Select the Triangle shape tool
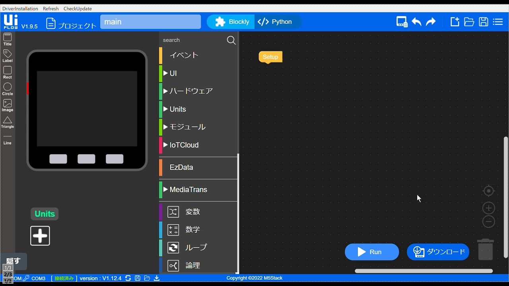509x286 pixels. [8, 122]
